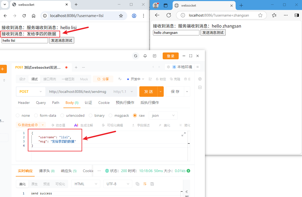302x197 pixels.
Task: Click Chrome reload icon in lisi window
Action: [24, 16]
